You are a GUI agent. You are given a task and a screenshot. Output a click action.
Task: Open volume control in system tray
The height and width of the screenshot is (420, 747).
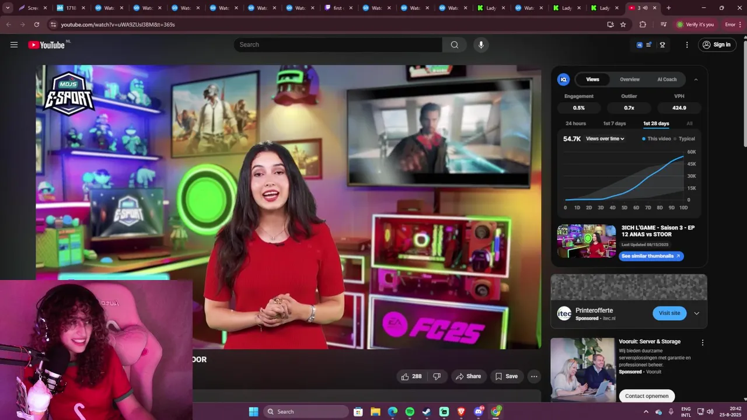click(x=710, y=412)
